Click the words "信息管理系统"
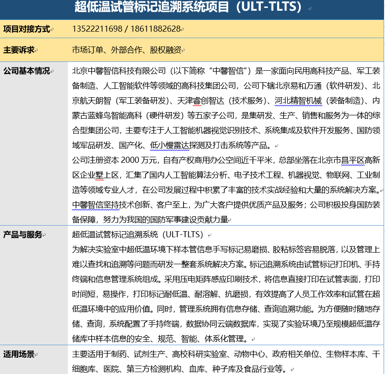 (x=126, y=279)
